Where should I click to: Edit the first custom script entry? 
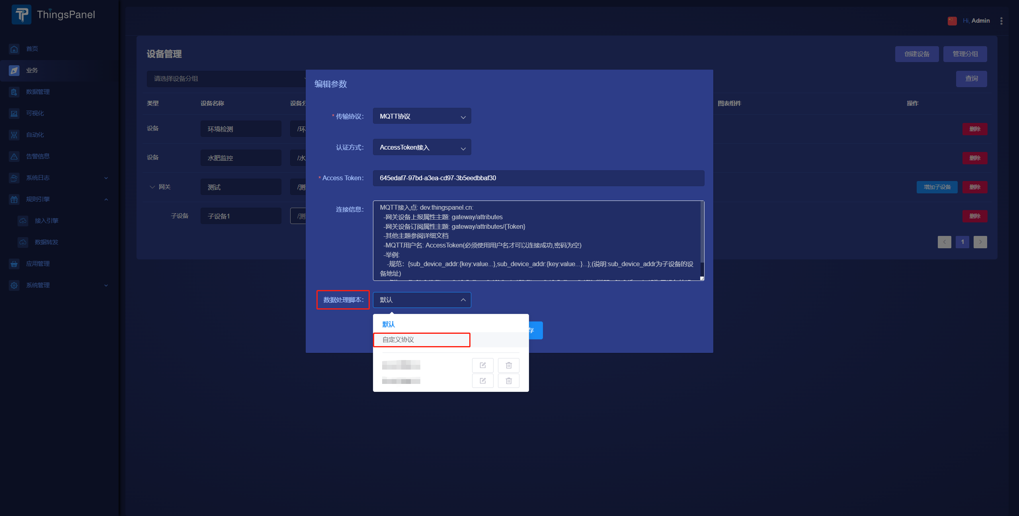[483, 365]
